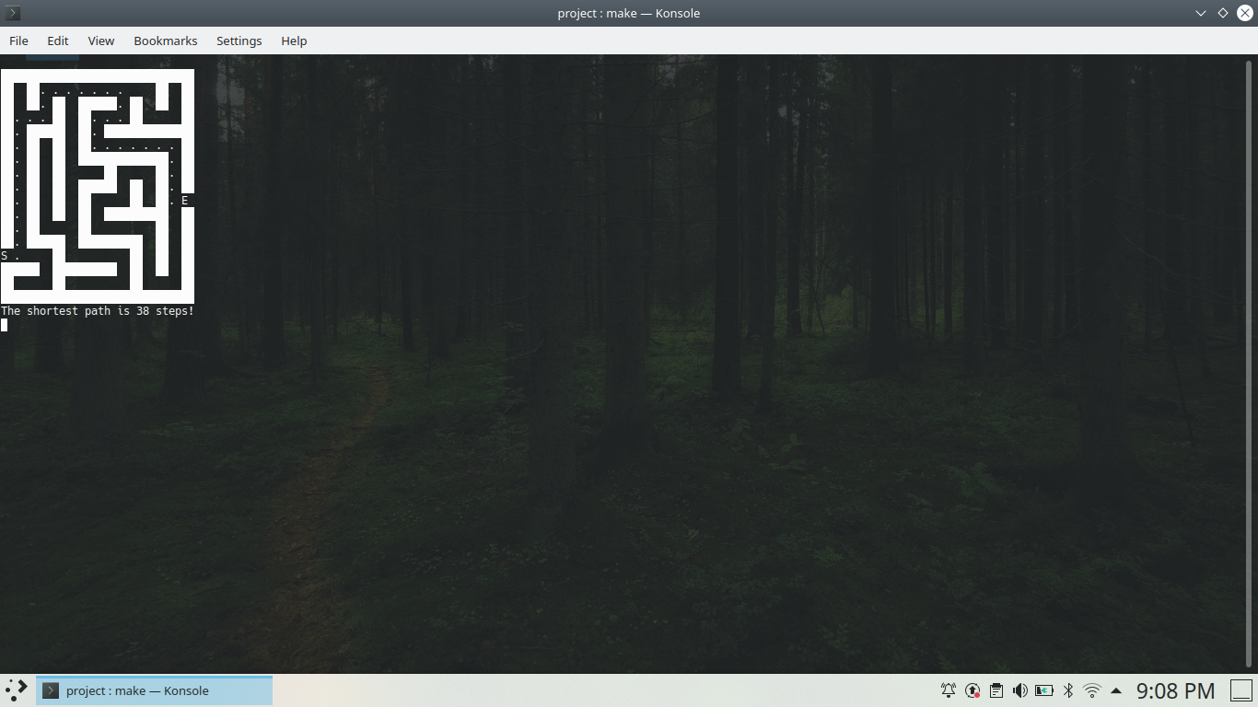Mute audio via the speaker tray icon
The image size is (1258, 707).
pos(1019,690)
